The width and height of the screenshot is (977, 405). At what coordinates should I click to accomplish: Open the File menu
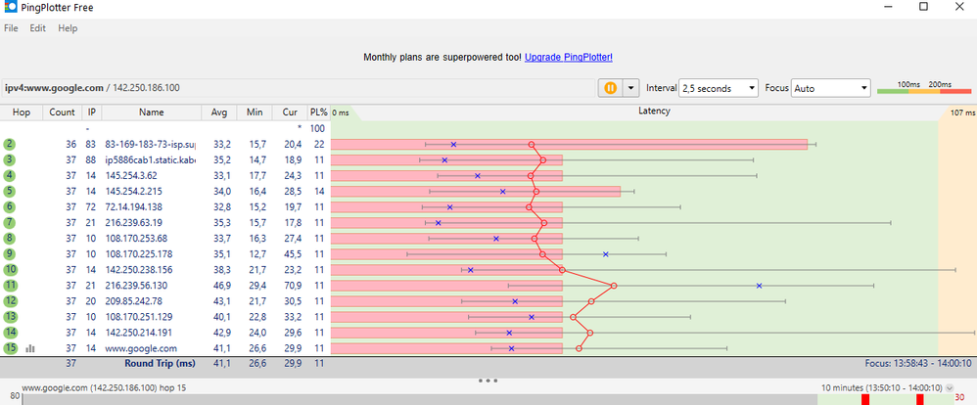11,28
